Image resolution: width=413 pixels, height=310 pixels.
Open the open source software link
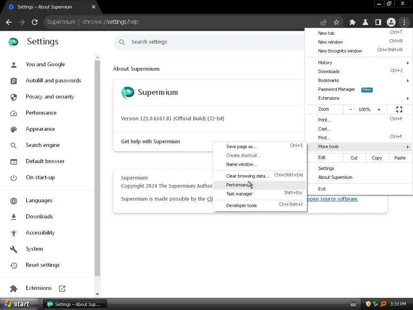tap(332, 199)
